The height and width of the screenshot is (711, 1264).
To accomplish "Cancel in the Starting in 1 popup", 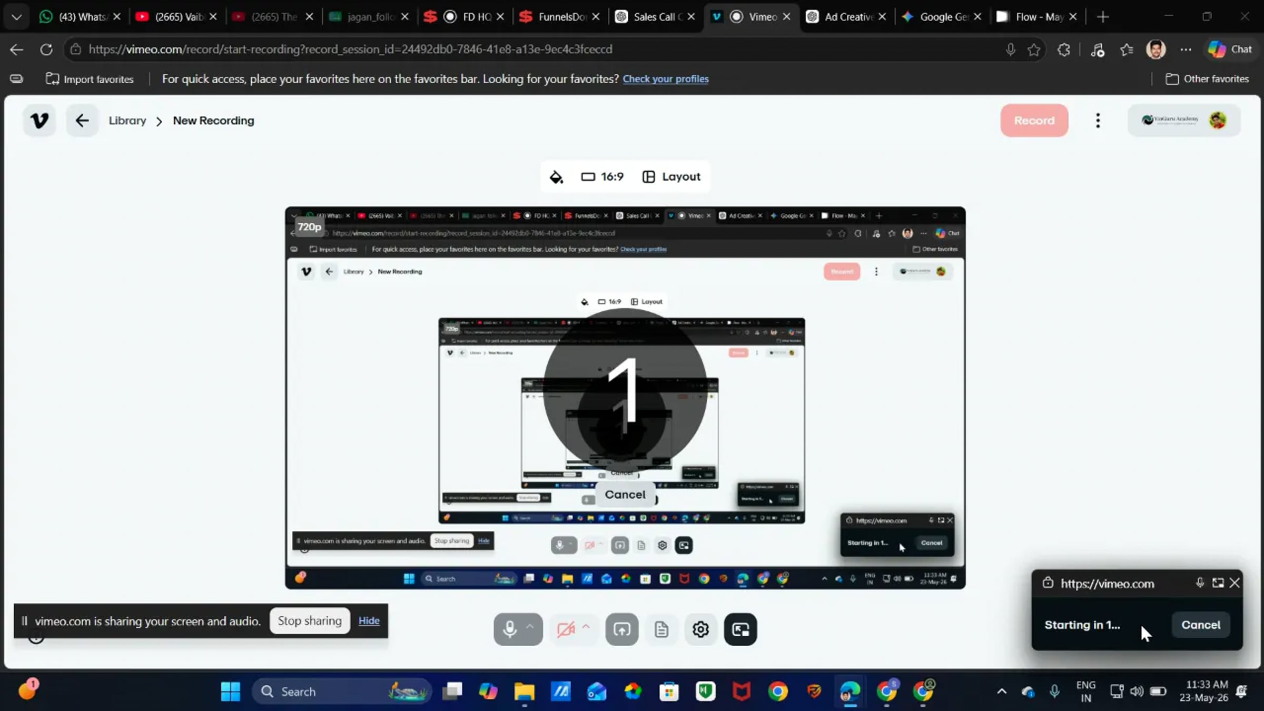I will click(1201, 625).
